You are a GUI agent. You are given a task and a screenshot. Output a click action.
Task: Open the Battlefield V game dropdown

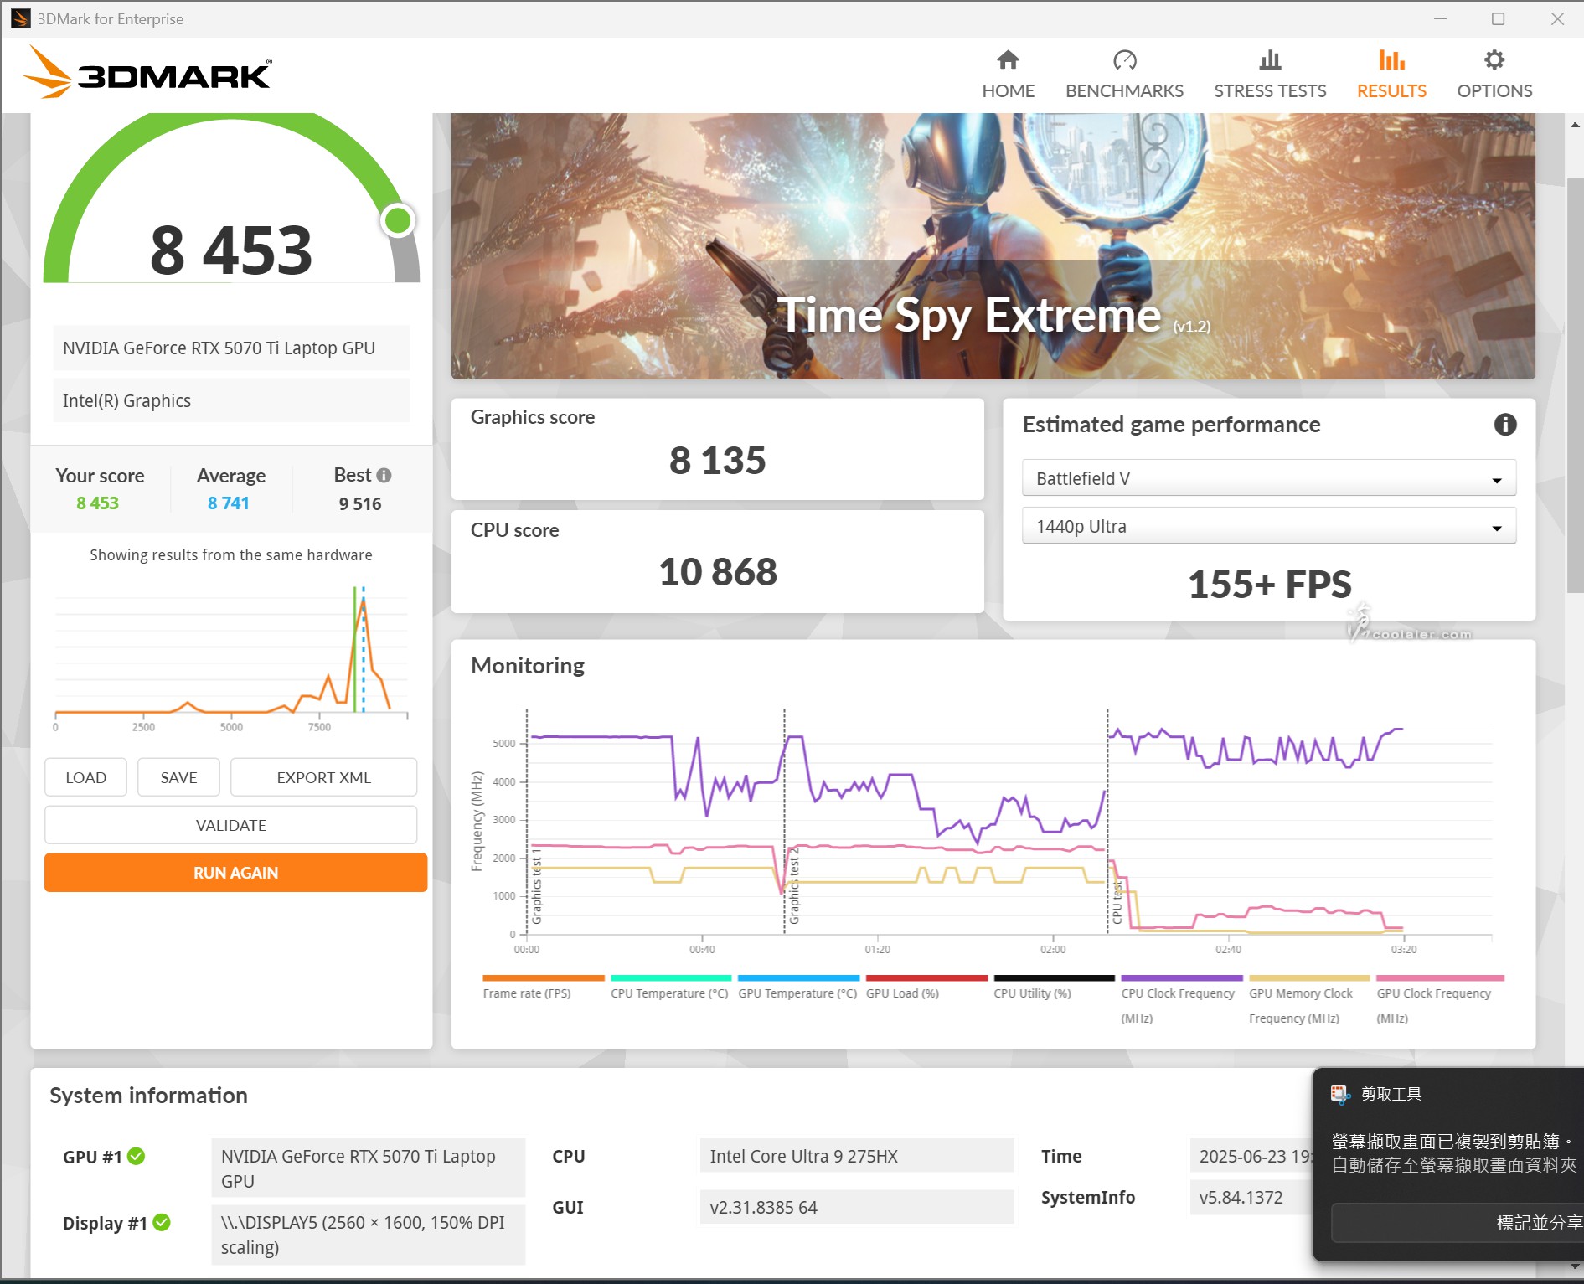coord(1268,478)
